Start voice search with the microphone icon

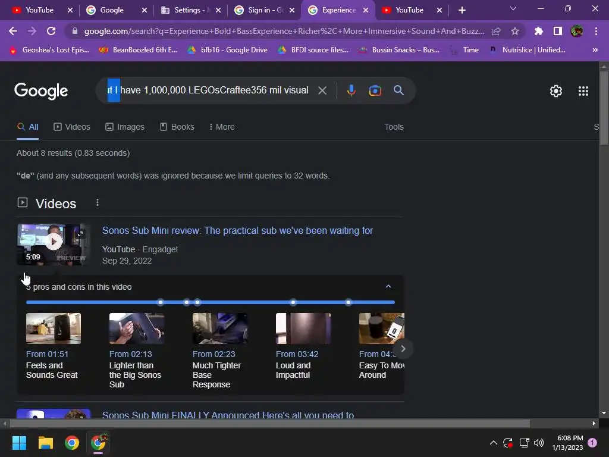point(351,90)
